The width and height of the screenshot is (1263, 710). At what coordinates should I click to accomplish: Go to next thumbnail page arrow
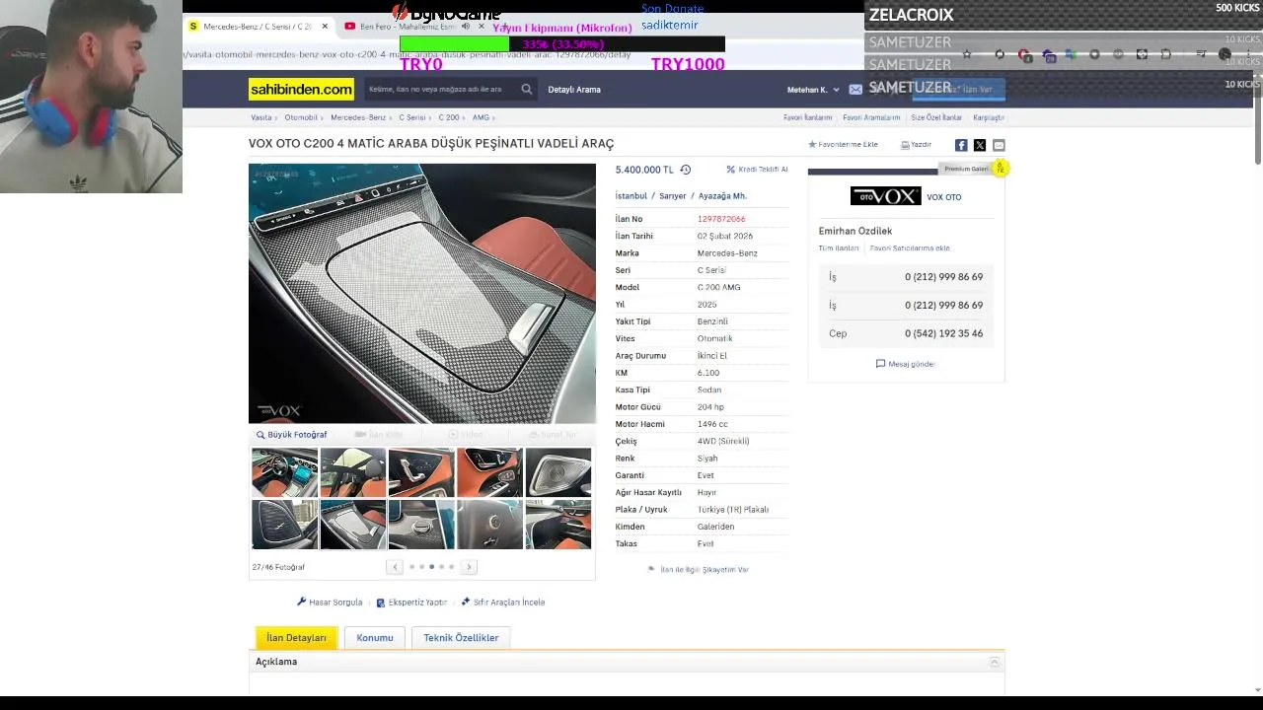click(470, 567)
